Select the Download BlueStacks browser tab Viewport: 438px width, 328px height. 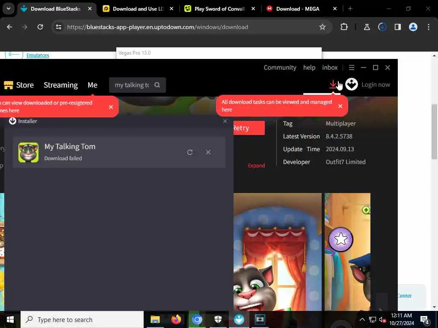tap(55, 9)
